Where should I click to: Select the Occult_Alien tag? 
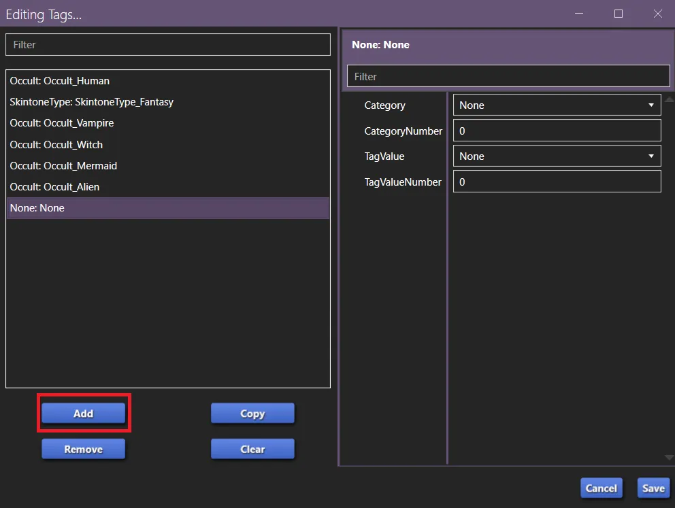pos(54,186)
